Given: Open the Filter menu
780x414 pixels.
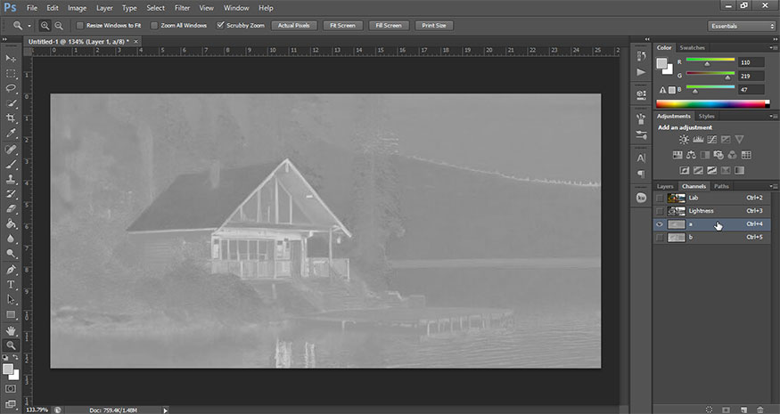Looking at the screenshot, I should pos(182,8).
